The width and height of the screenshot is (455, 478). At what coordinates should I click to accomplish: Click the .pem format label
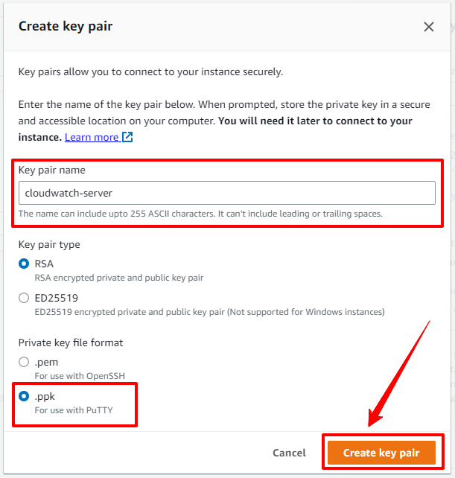(47, 362)
